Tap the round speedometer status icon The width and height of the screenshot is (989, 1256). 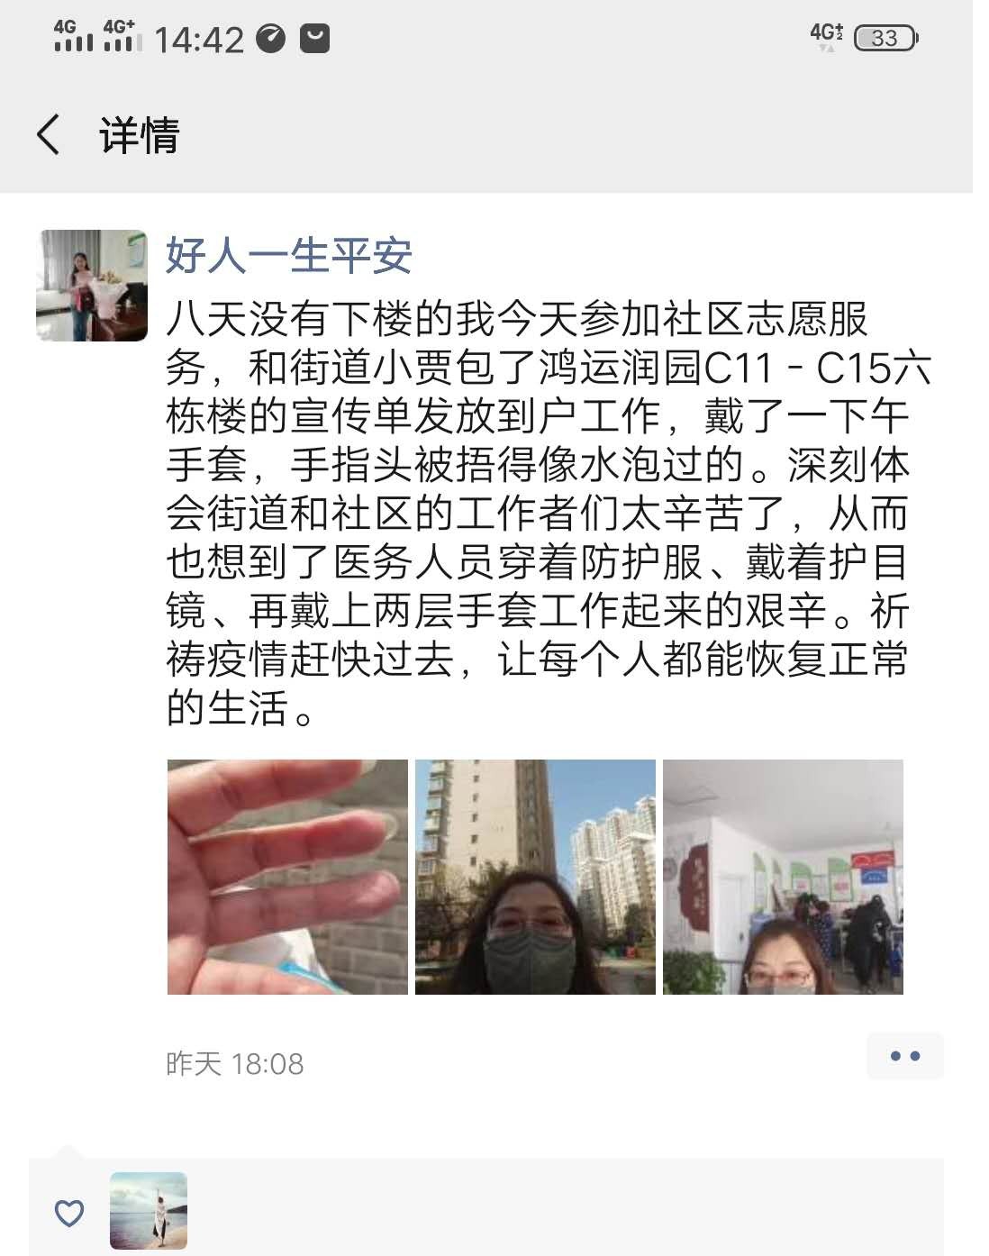pos(271,38)
